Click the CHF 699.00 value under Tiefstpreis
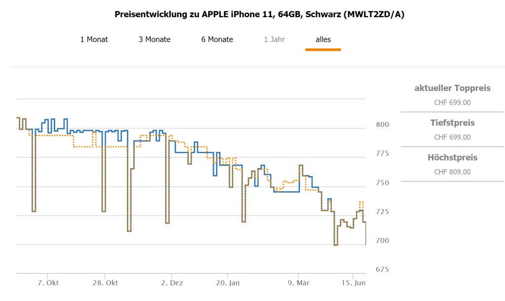The width and height of the screenshot is (505, 301). [452, 137]
